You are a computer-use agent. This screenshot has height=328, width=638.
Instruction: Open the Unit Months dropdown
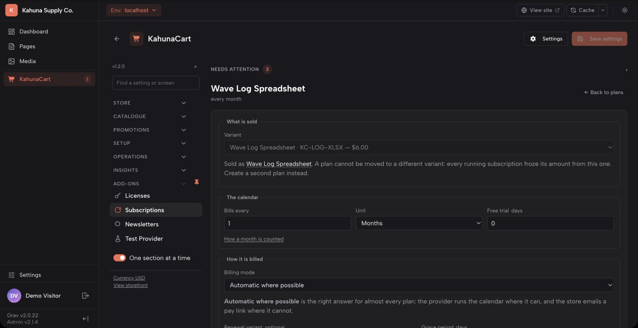(419, 223)
